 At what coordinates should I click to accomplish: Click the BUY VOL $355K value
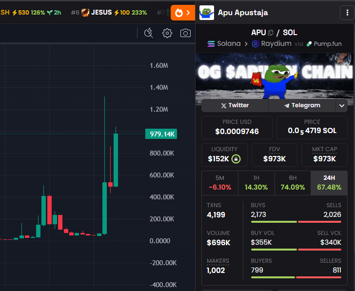tap(261, 242)
